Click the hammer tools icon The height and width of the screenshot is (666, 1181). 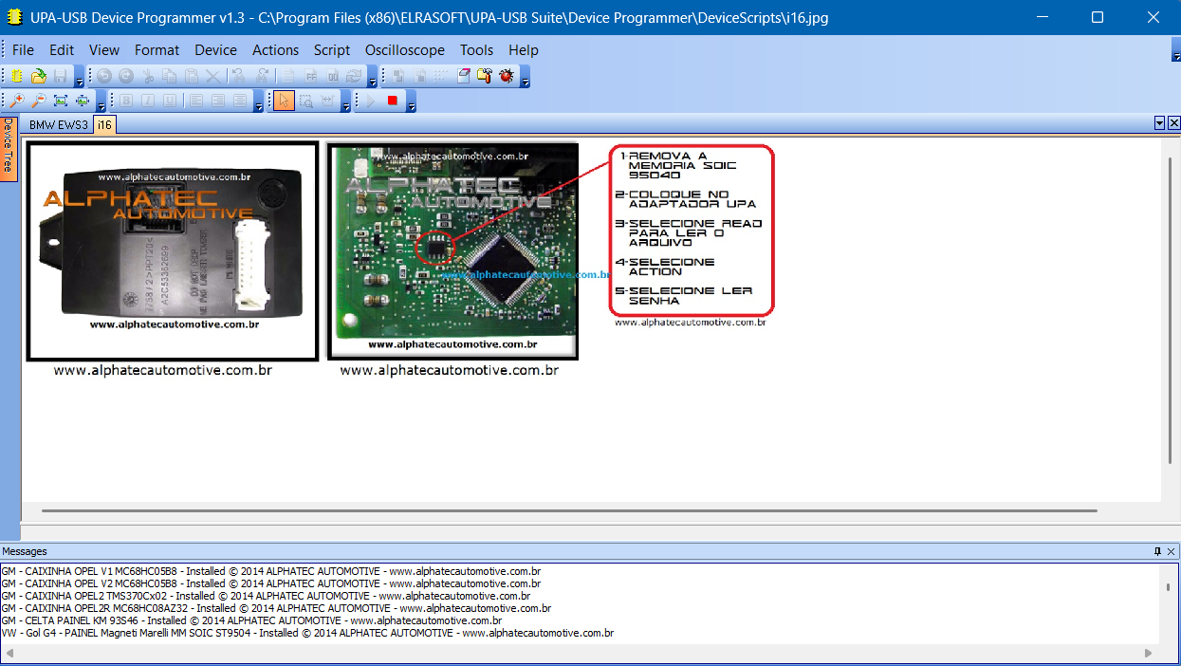tap(485, 76)
